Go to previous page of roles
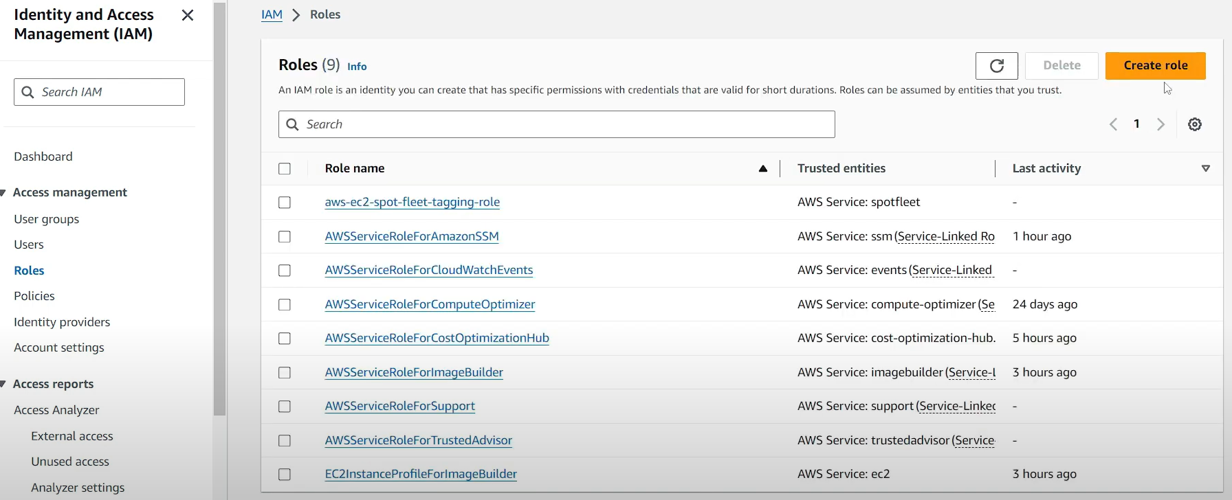Screen dimensions: 1232x500 click(x=1113, y=124)
